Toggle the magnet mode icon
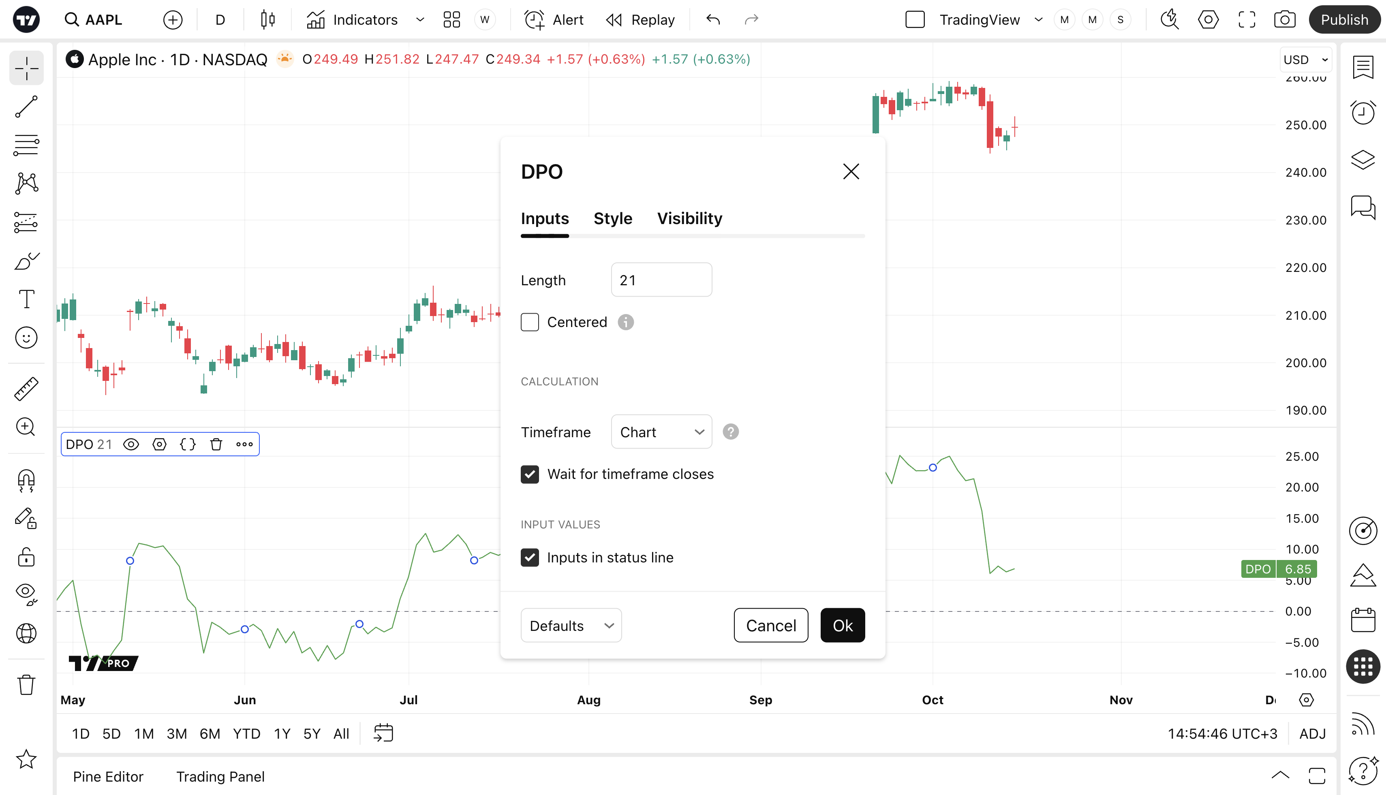This screenshot has height=795, width=1386. click(26, 480)
